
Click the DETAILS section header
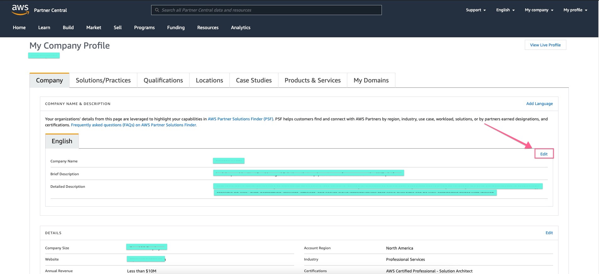point(53,233)
